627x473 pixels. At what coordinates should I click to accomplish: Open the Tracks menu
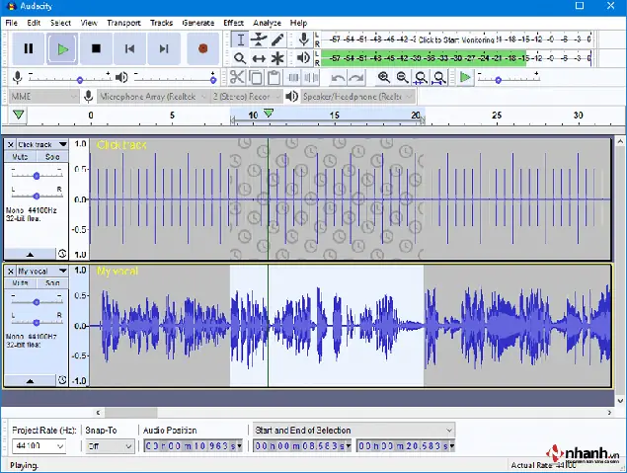(161, 23)
